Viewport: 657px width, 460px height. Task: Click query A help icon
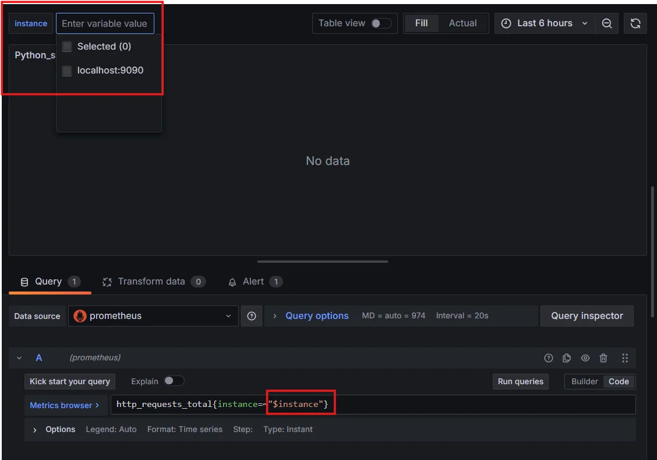tap(548, 358)
